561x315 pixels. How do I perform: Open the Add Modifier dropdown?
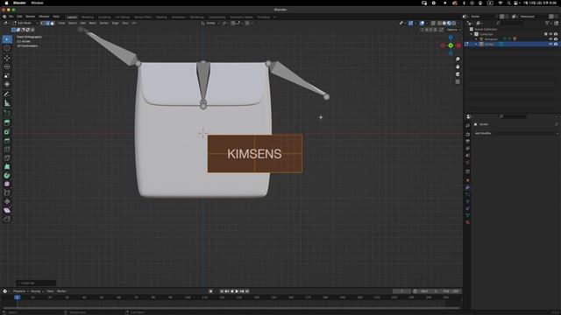515,133
